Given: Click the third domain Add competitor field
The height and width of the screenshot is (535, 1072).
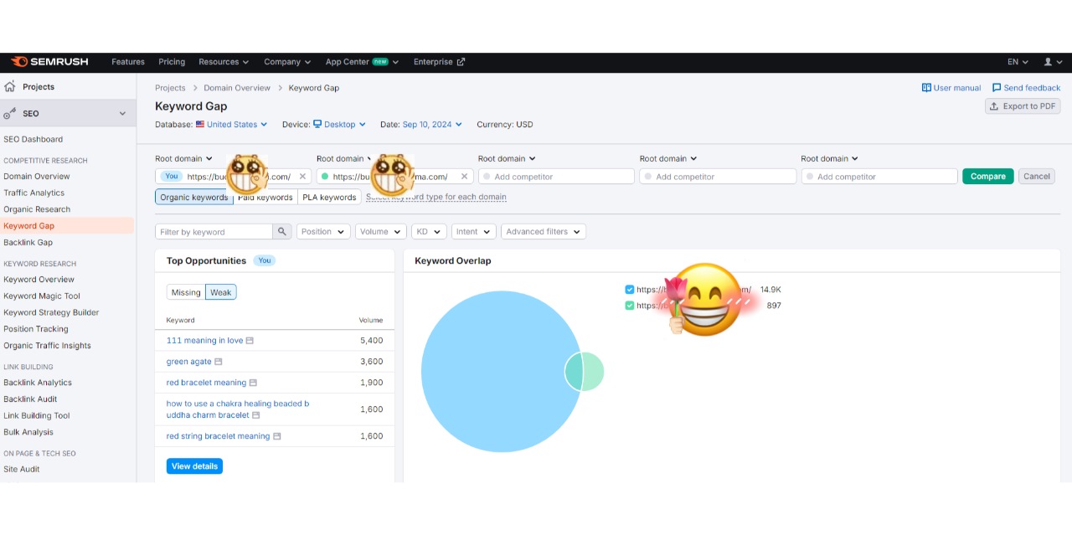Looking at the screenshot, I should [556, 177].
